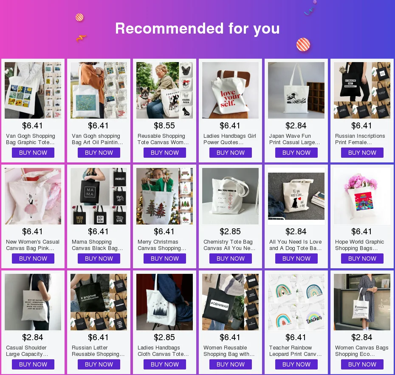Image resolution: width=395 pixels, height=375 pixels.
Task: View the Teacher Rainbow Leopard Print bag image
Action: (x=296, y=302)
